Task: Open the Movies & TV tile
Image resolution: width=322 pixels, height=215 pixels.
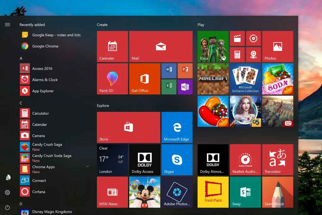Action: 237,38
